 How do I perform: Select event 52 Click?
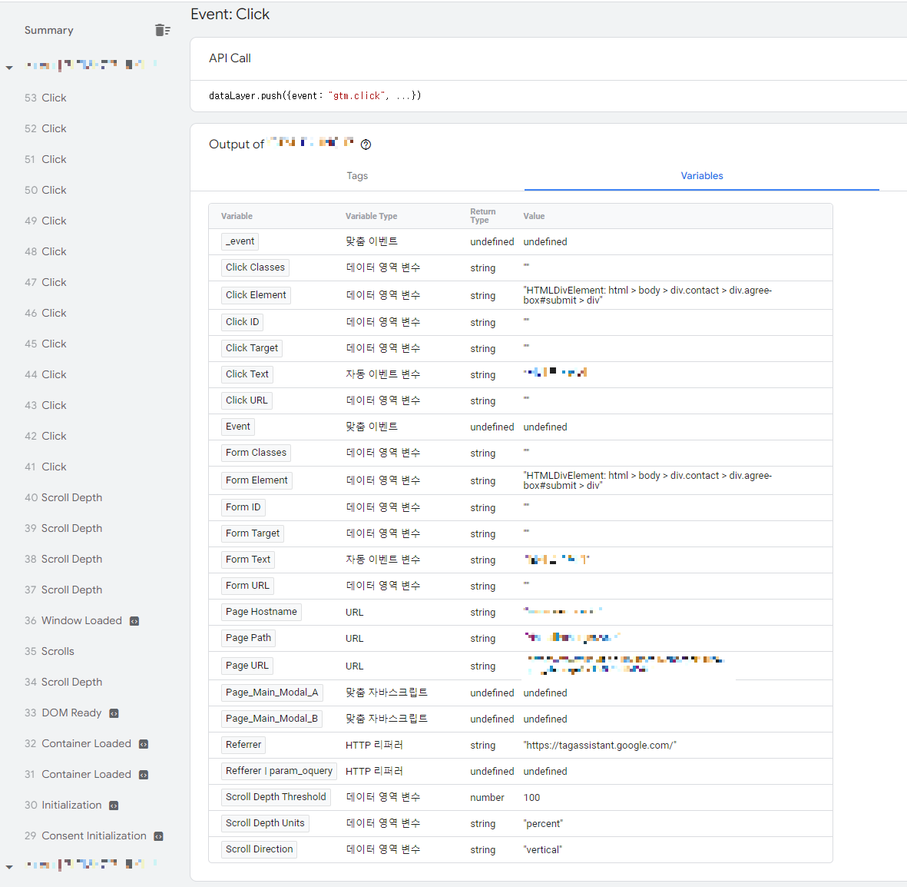point(46,128)
